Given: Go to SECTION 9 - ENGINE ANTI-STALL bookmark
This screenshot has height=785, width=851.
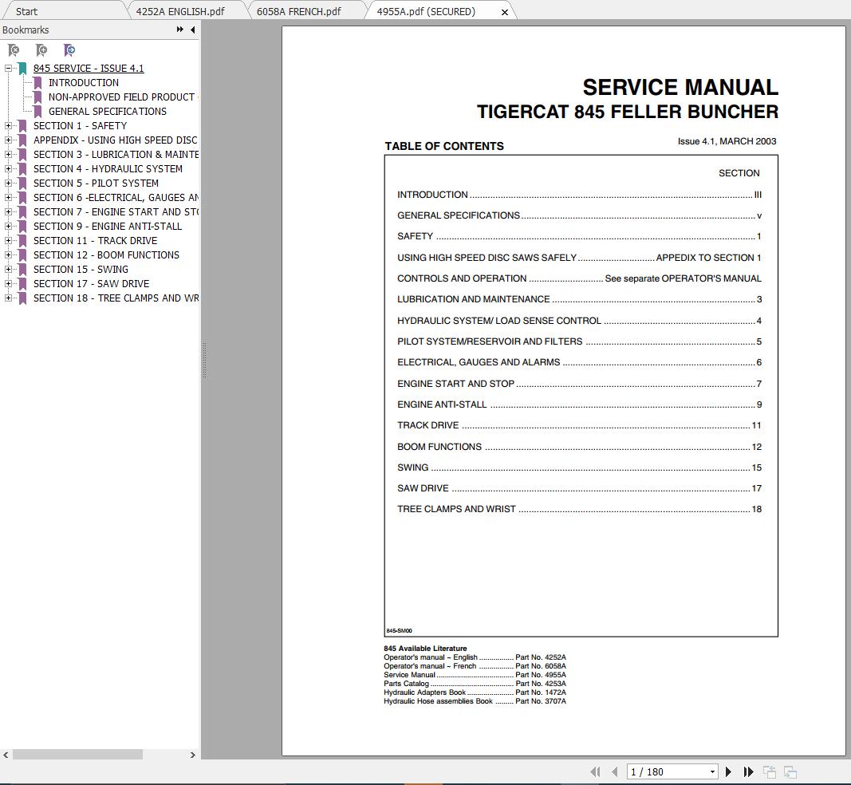Looking at the screenshot, I should pyautogui.click(x=108, y=227).
